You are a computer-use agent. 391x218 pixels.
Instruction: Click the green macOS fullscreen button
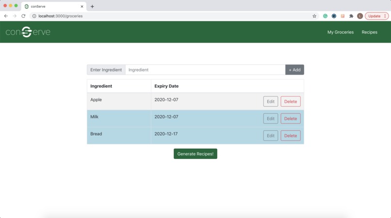(x=16, y=5)
